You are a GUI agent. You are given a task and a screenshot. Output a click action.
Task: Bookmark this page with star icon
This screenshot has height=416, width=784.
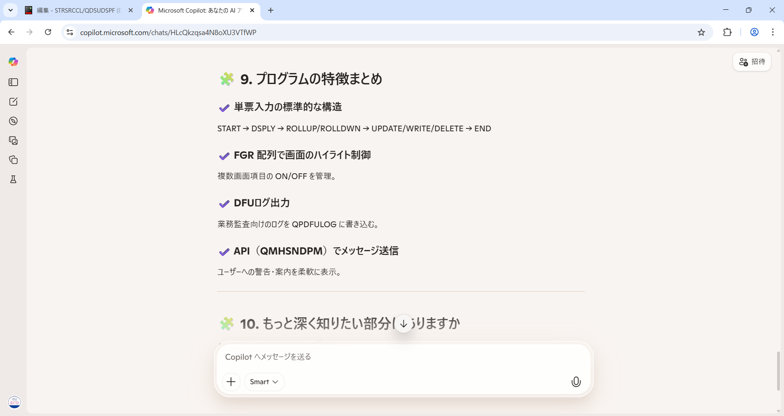pos(701,33)
